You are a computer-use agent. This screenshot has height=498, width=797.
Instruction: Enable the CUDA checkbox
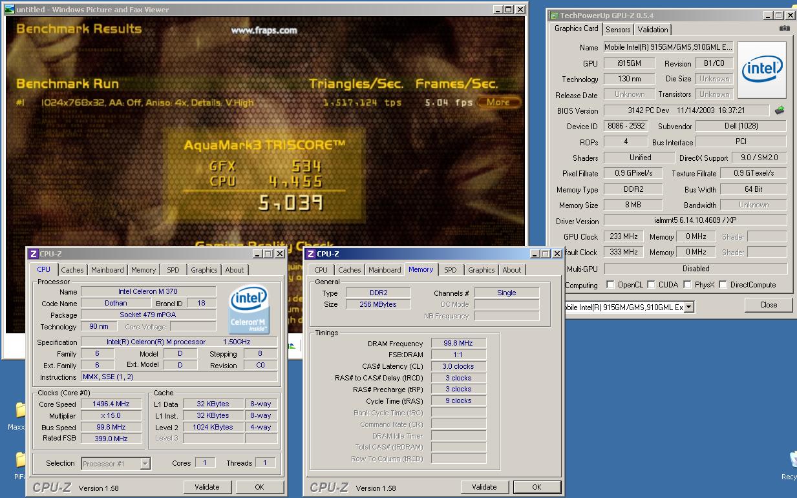pos(651,284)
